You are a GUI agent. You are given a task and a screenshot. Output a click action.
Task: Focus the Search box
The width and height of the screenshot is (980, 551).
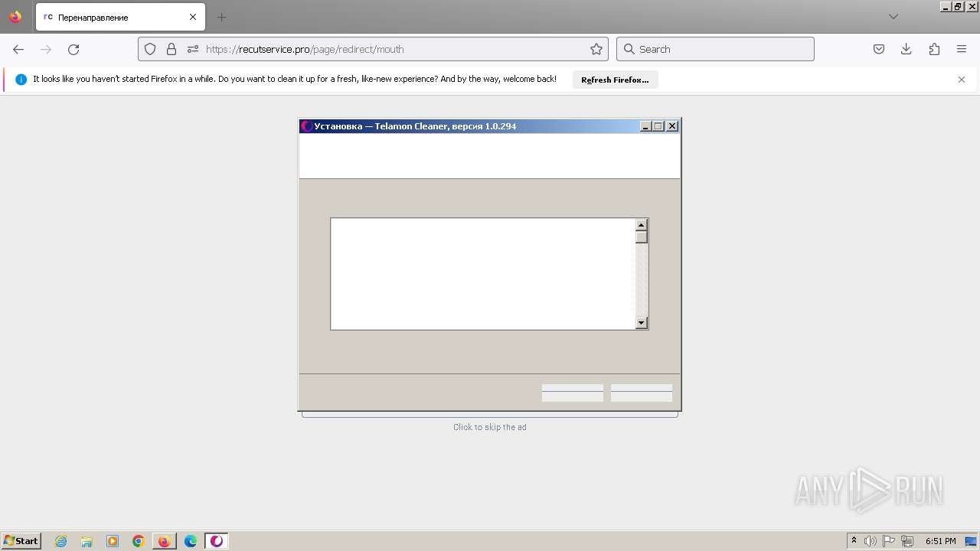[x=715, y=49]
